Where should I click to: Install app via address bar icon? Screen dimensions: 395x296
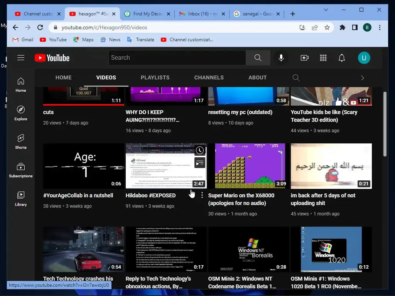(x=302, y=27)
